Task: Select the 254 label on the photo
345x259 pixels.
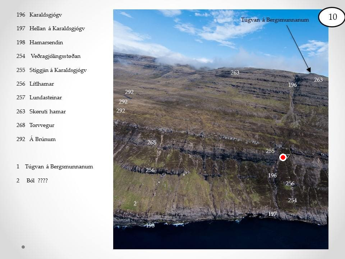Action: coord(293,200)
